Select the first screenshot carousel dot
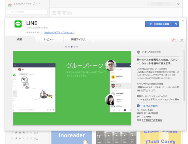188x144 pixels. click(x=66, y=47)
